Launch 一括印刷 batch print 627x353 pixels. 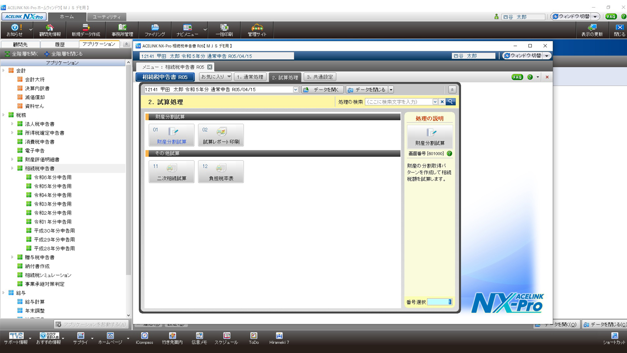pyautogui.click(x=224, y=30)
